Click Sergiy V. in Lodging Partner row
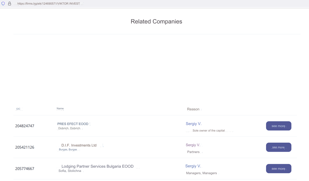 pos(193,166)
